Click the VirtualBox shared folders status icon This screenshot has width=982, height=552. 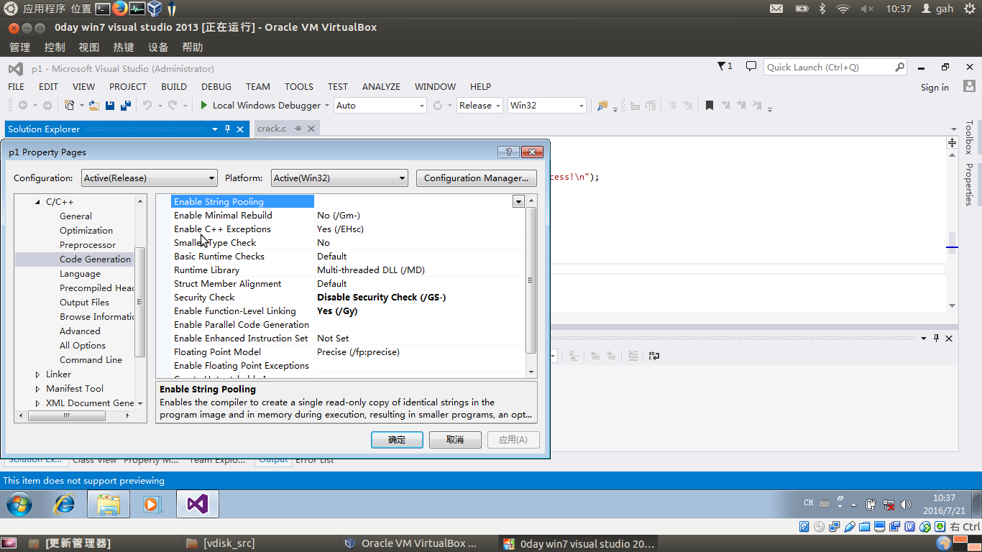[864, 527]
